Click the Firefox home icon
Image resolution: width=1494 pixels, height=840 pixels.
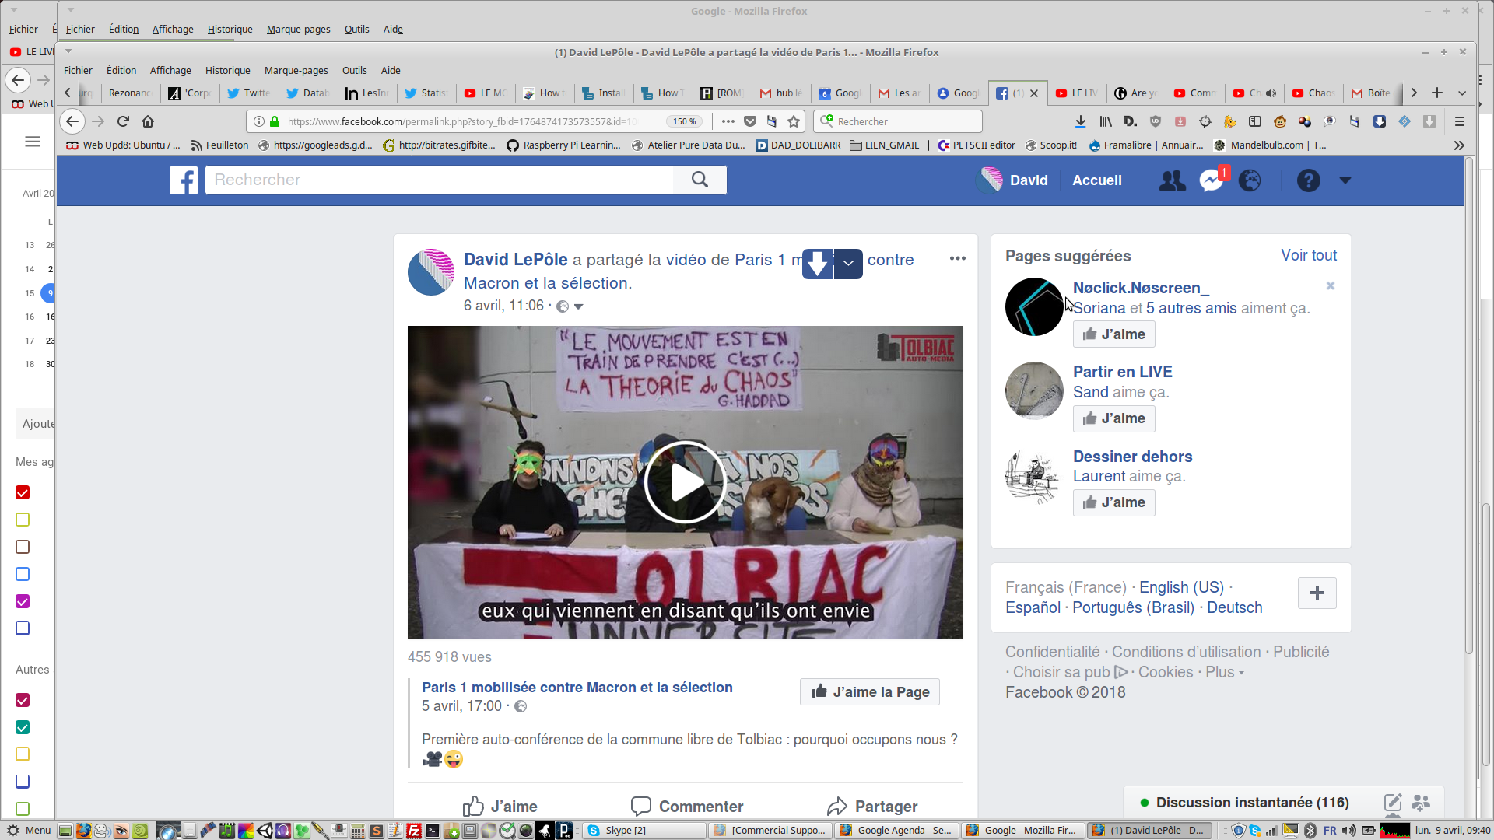[x=148, y=121]
